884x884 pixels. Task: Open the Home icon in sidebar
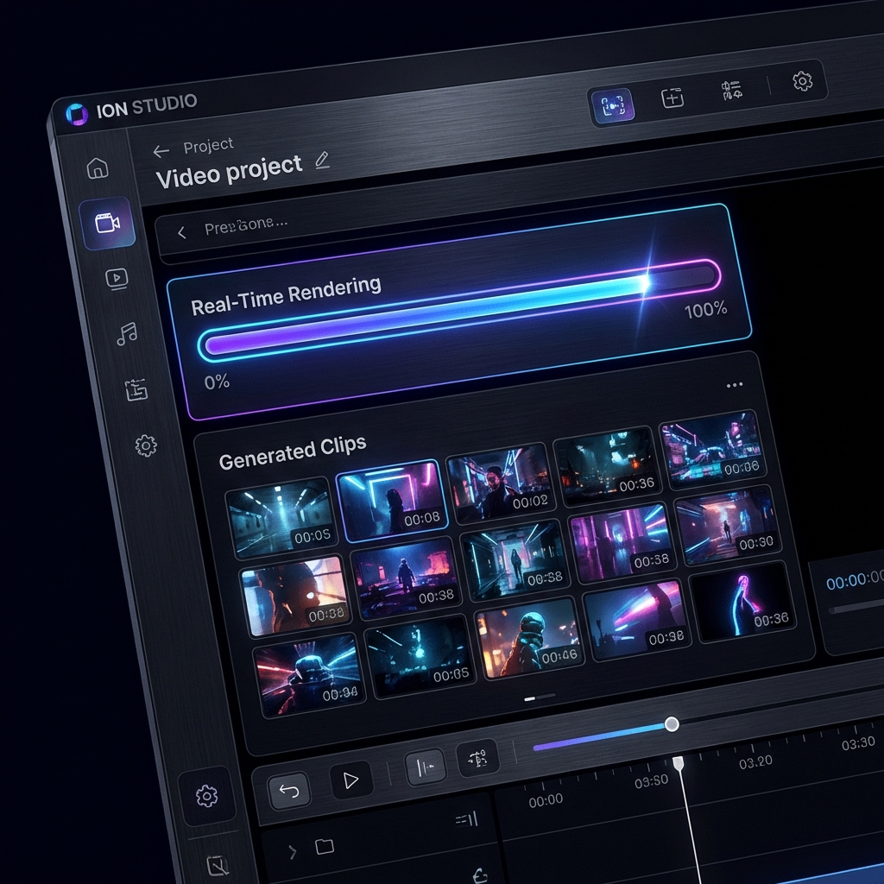pyautogui.click(x=98, y=167)
